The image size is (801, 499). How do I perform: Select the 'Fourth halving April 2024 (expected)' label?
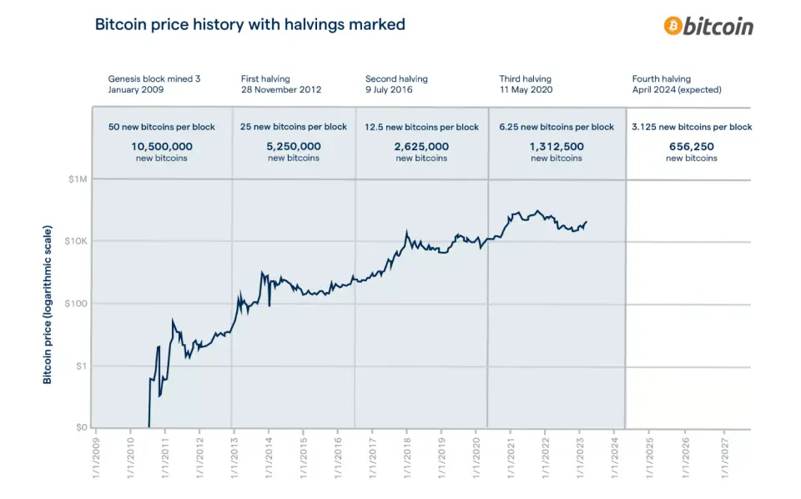click(x=677, y=83)
